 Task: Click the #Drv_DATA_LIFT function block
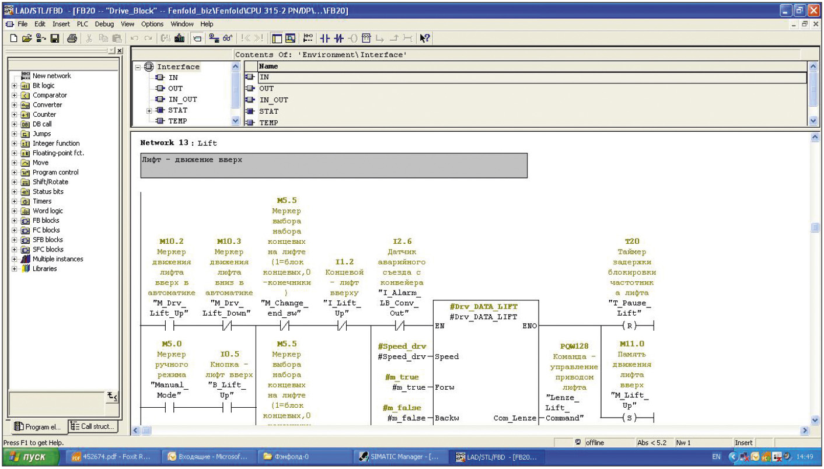(x=486, y=362)
